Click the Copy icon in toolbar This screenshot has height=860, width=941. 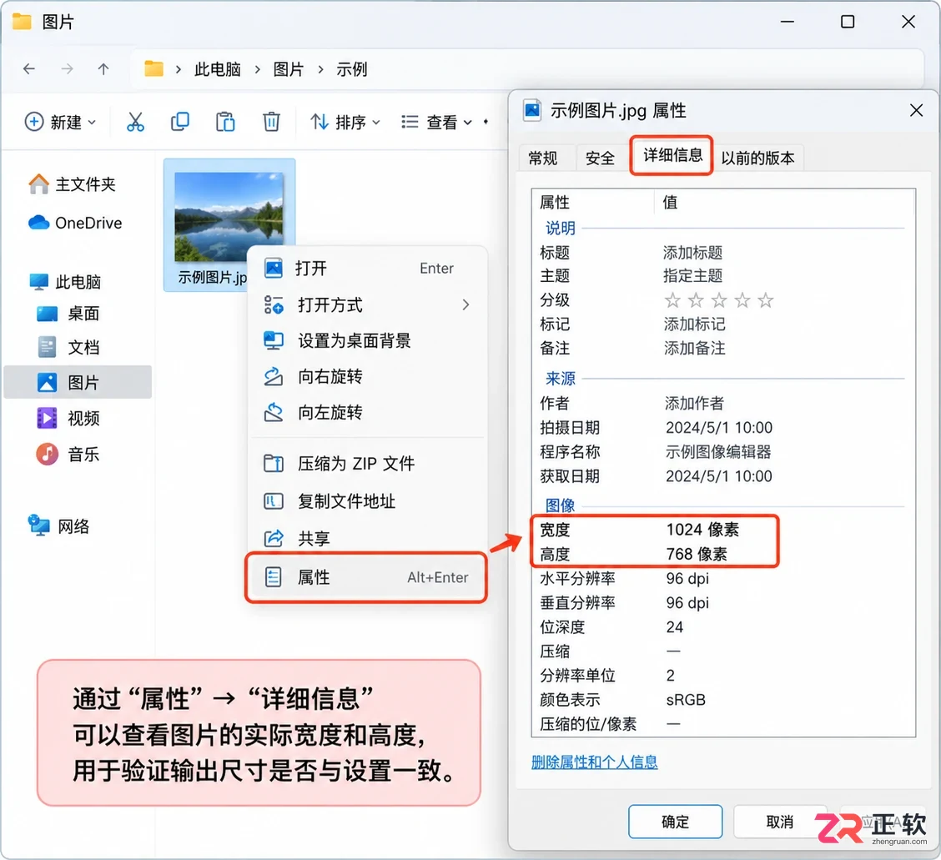(x=180, y=122)
